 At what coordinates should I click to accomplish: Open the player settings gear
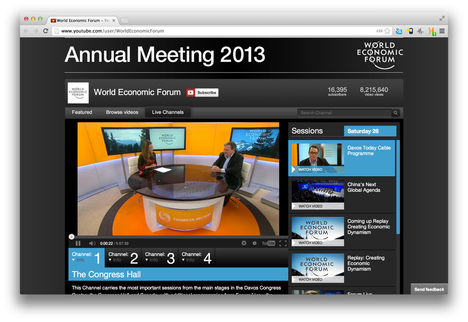tap(244, 243)
